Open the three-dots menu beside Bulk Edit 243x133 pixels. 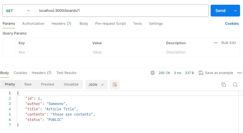coord(216,43)
